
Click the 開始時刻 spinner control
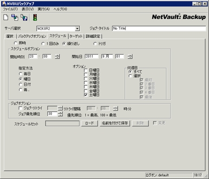pyautogui.click(x=57, y=57)
